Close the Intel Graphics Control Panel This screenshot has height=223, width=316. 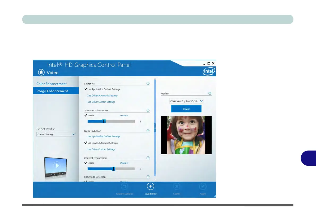point(213,63)
